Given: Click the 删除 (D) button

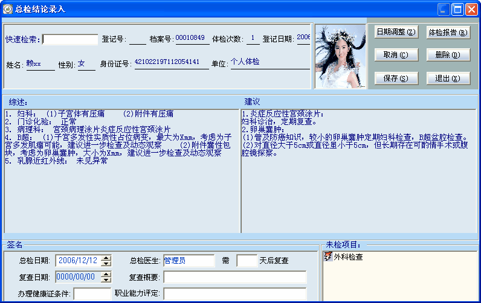Looking at the screenshot, I should click(448, 55).
